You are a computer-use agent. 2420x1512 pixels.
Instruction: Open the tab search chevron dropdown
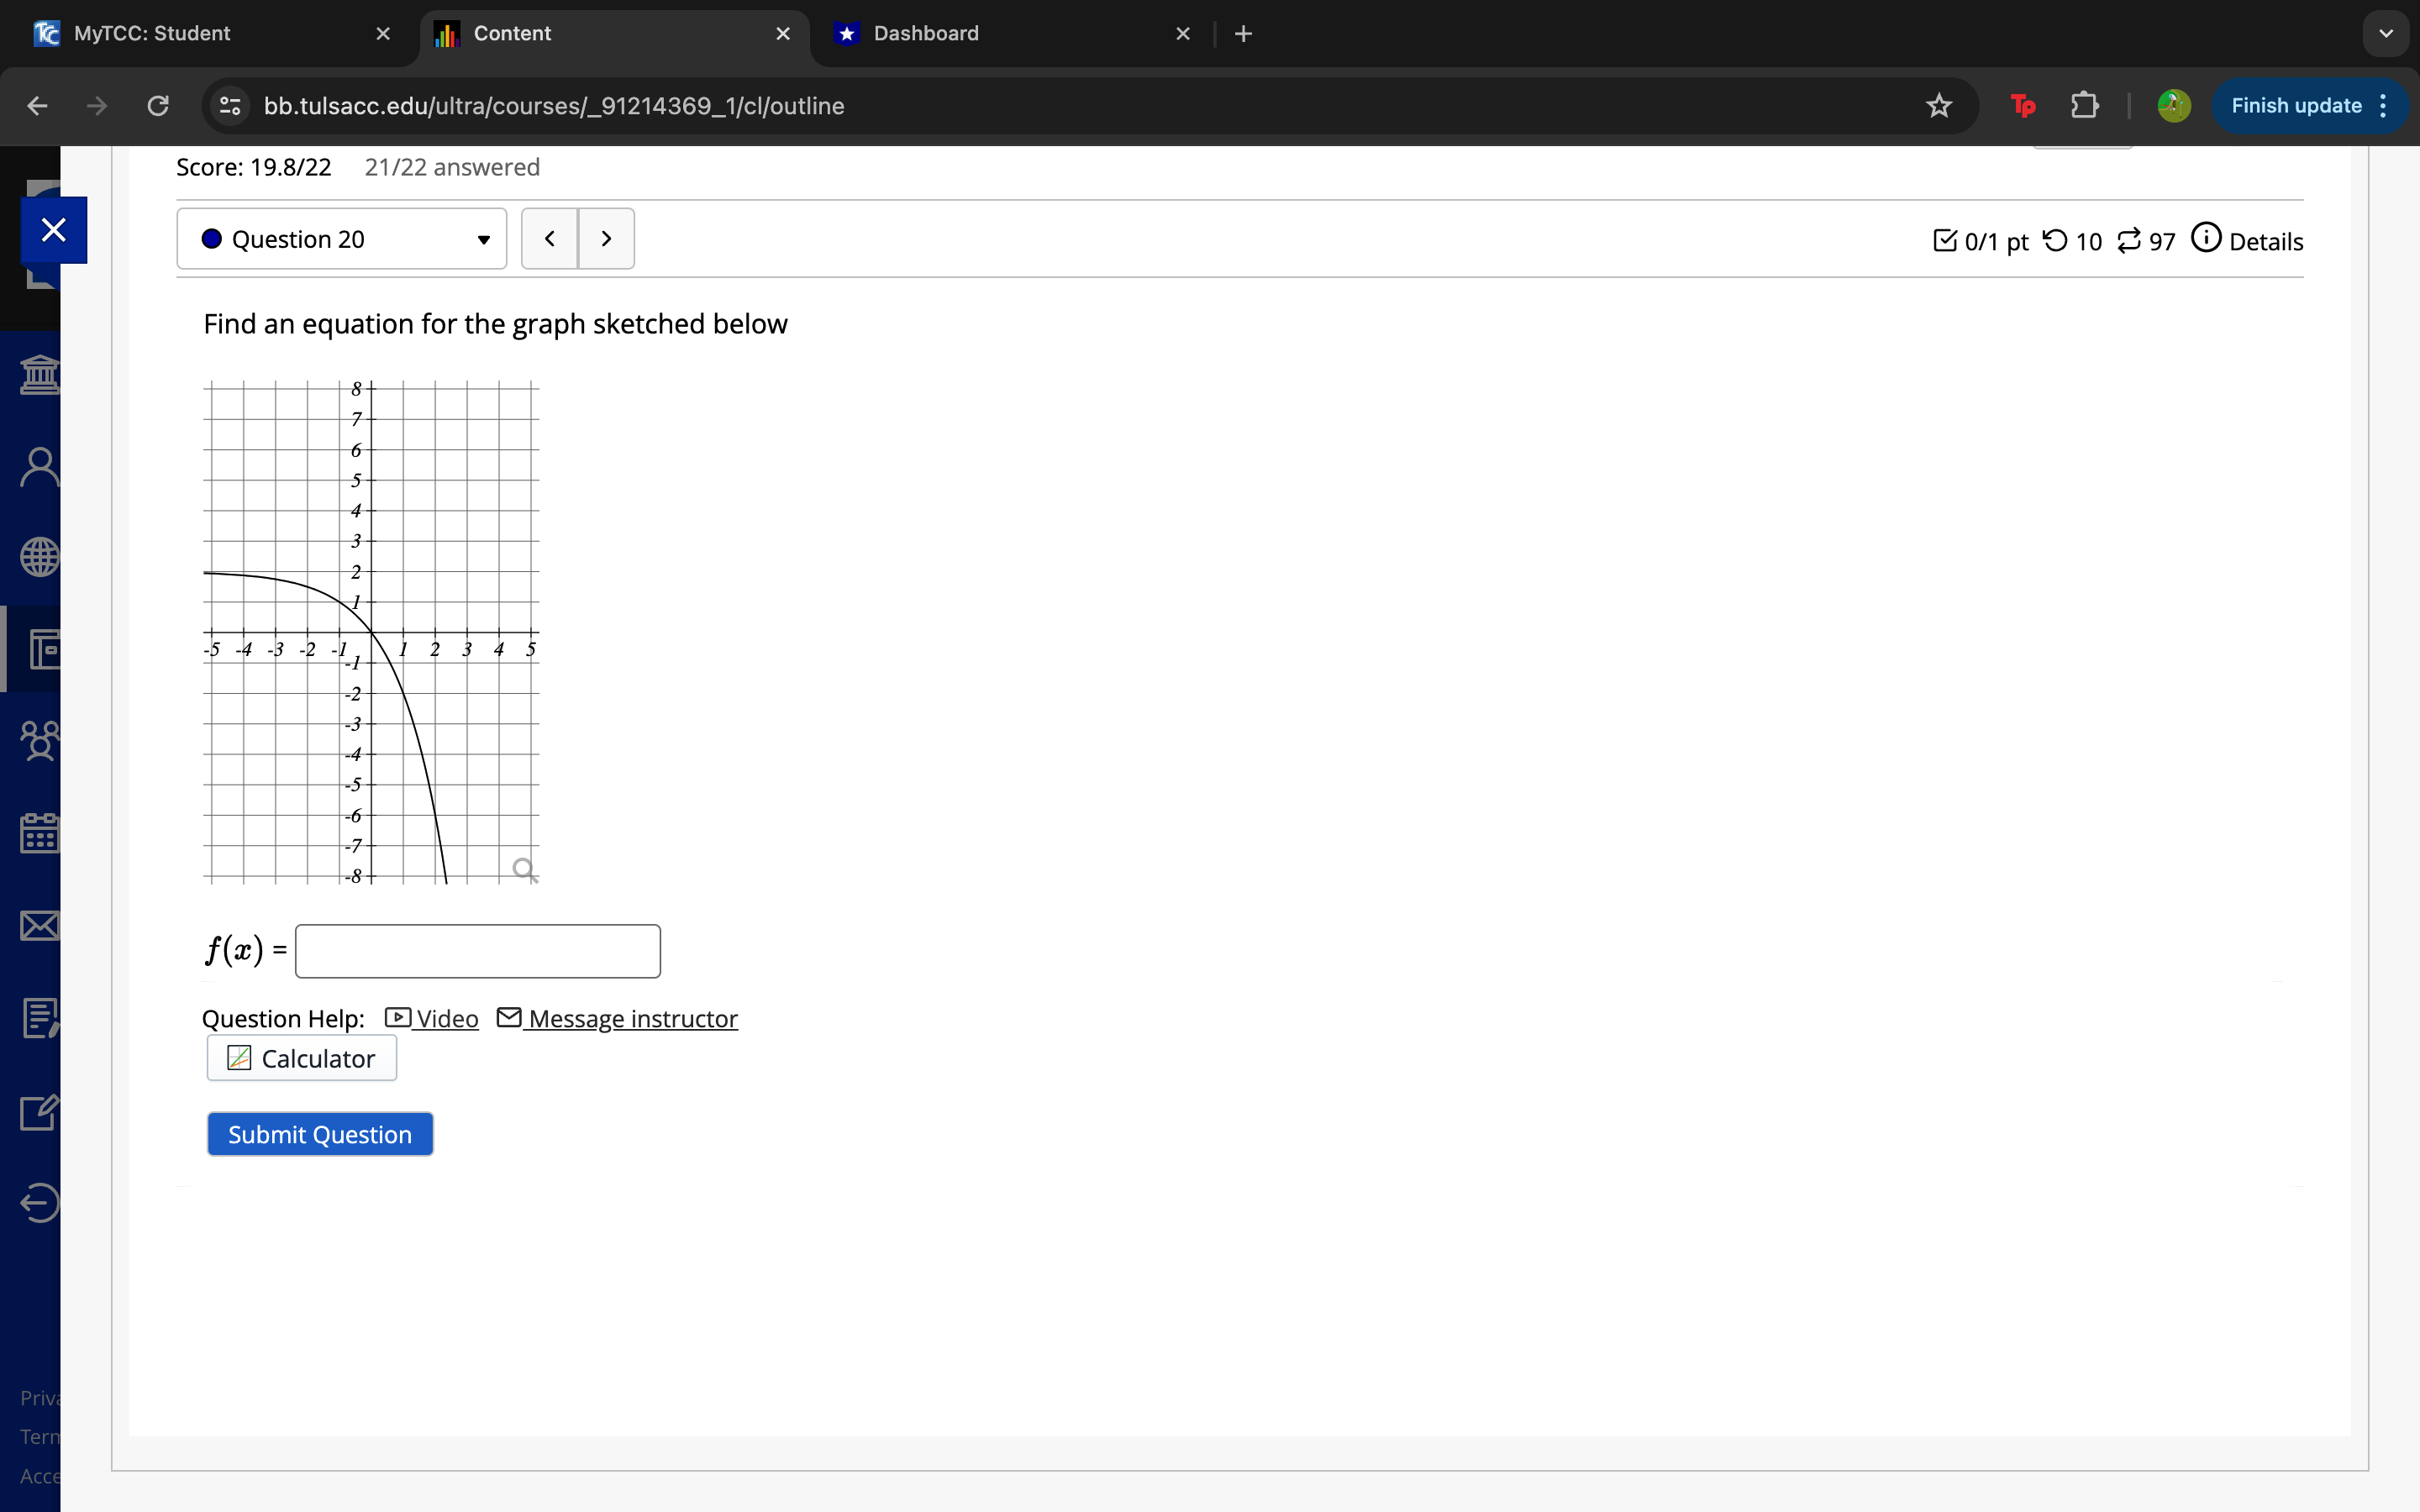2386,34
